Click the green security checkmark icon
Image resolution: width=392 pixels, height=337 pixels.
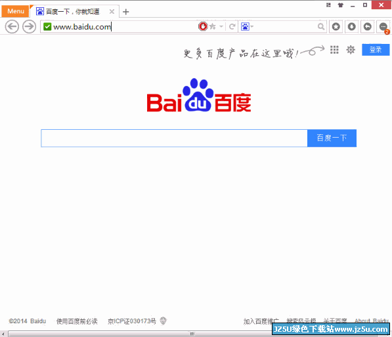(x=47, y=26)
